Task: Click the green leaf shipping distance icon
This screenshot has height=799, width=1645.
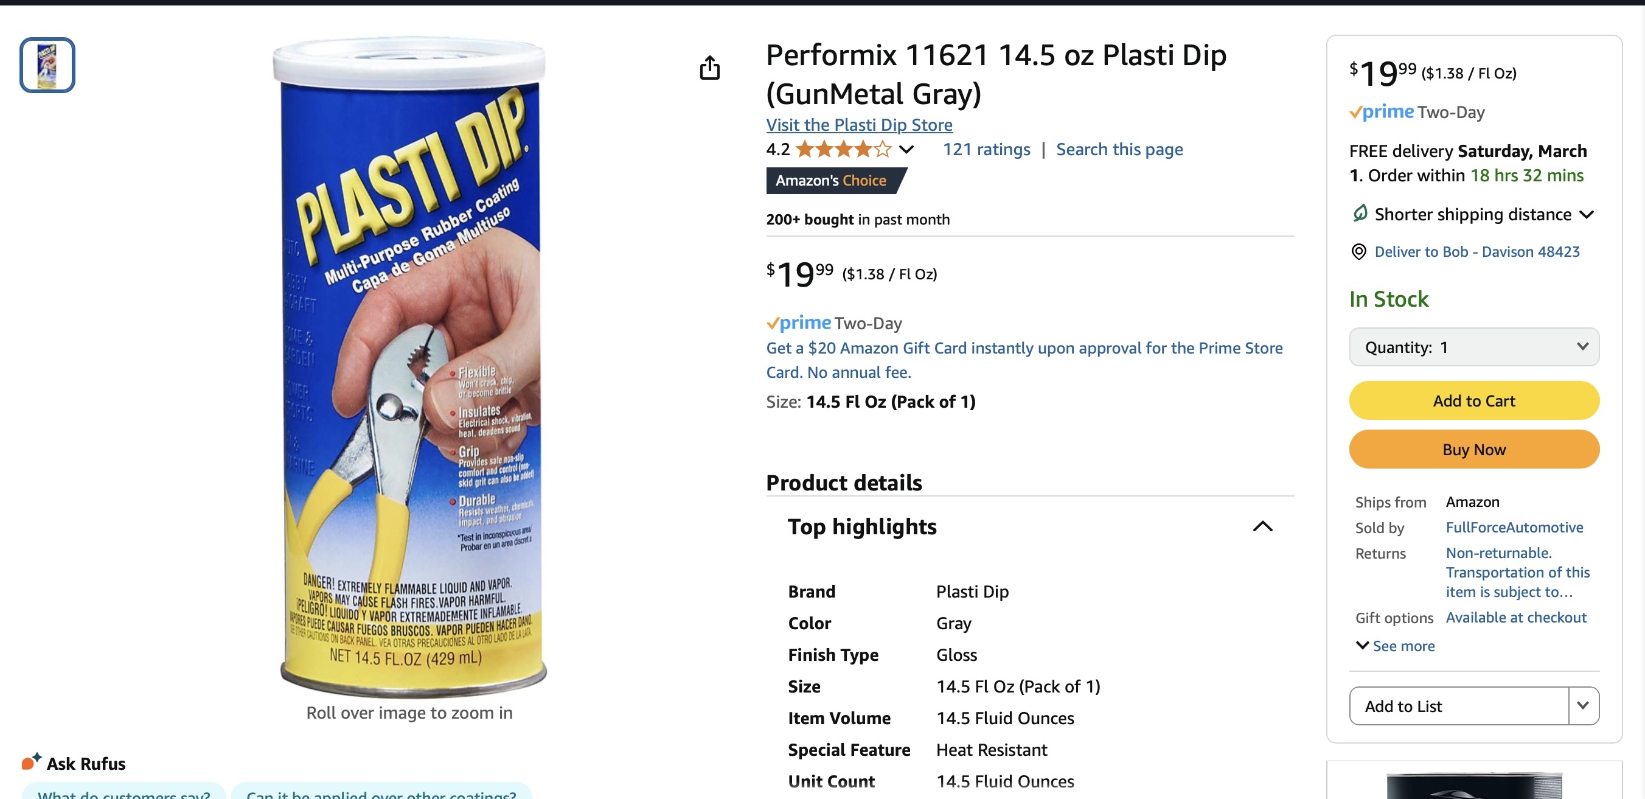Action: click(1360, 214)
